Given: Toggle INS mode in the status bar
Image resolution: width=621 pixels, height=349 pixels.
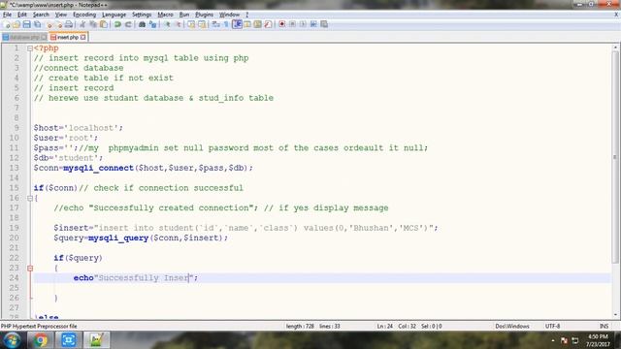Looking at the screenshot, I should click(x=604, y=326).
